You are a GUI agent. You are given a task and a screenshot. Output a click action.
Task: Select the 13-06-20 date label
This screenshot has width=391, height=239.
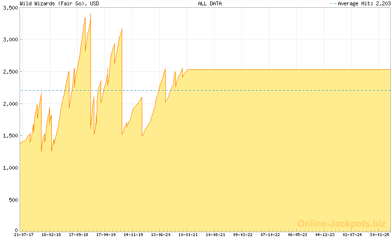pyautogui.click(x=160, y=235)
